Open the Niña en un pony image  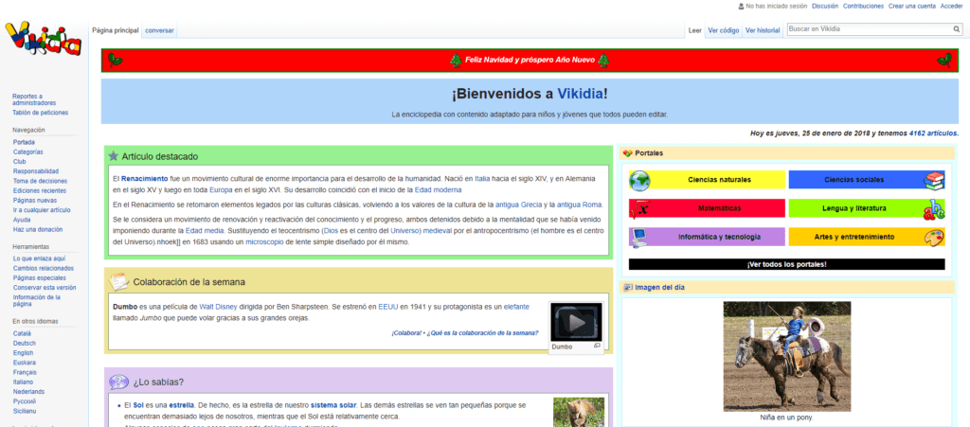787,356
